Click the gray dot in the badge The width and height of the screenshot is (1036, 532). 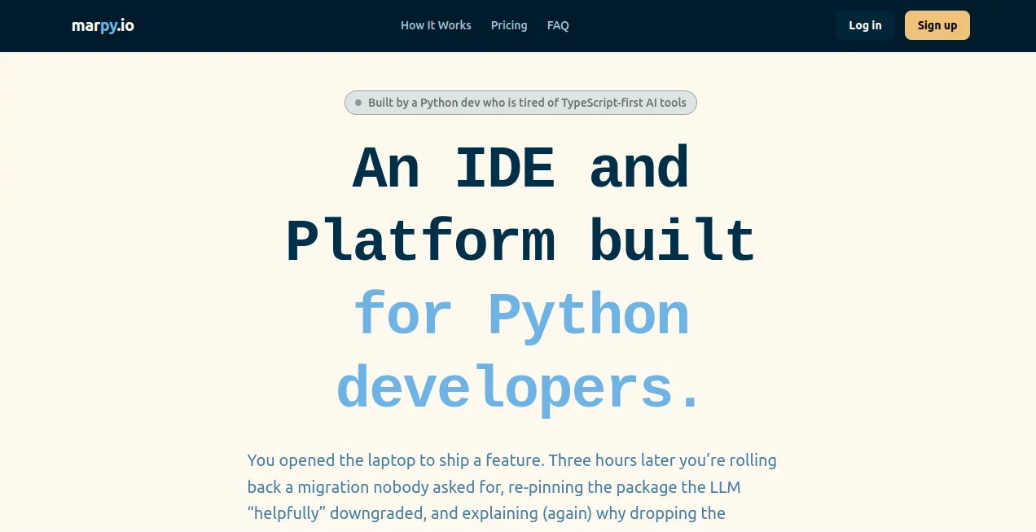358,103
